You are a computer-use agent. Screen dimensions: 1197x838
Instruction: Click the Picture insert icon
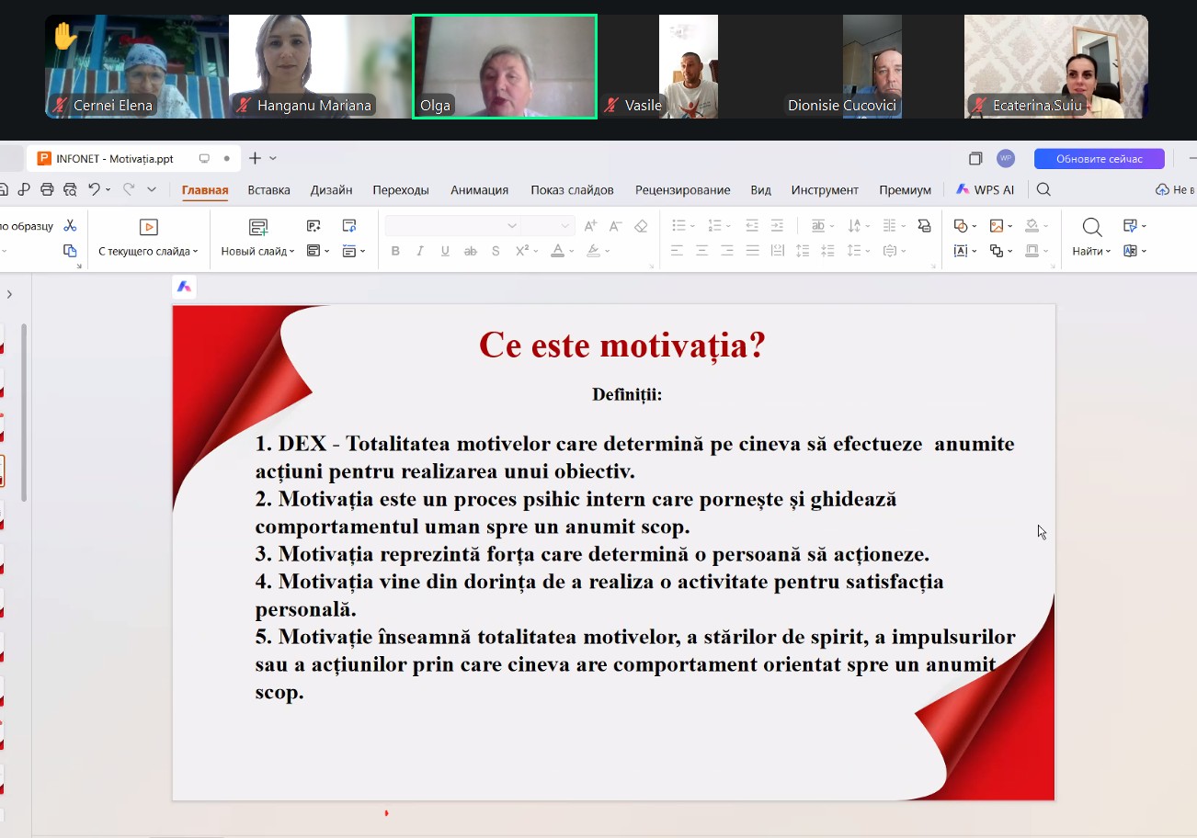[x=997, y=225]
